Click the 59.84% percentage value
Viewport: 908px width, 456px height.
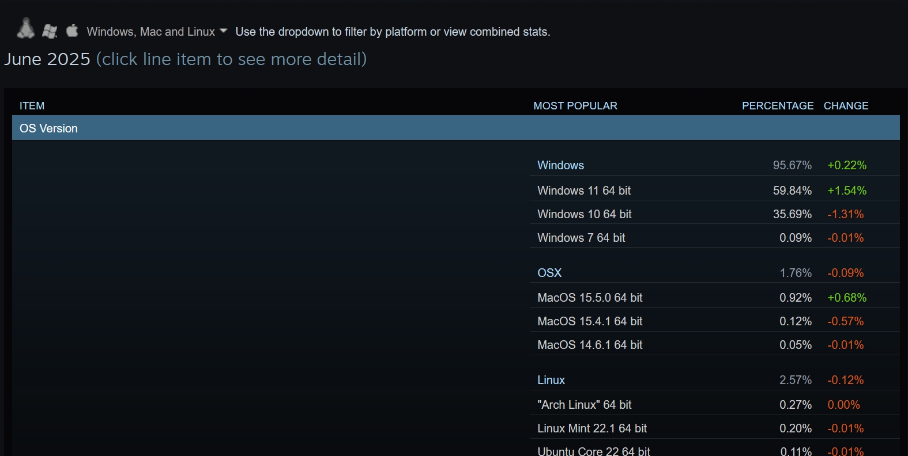click(x=792, y=190)
